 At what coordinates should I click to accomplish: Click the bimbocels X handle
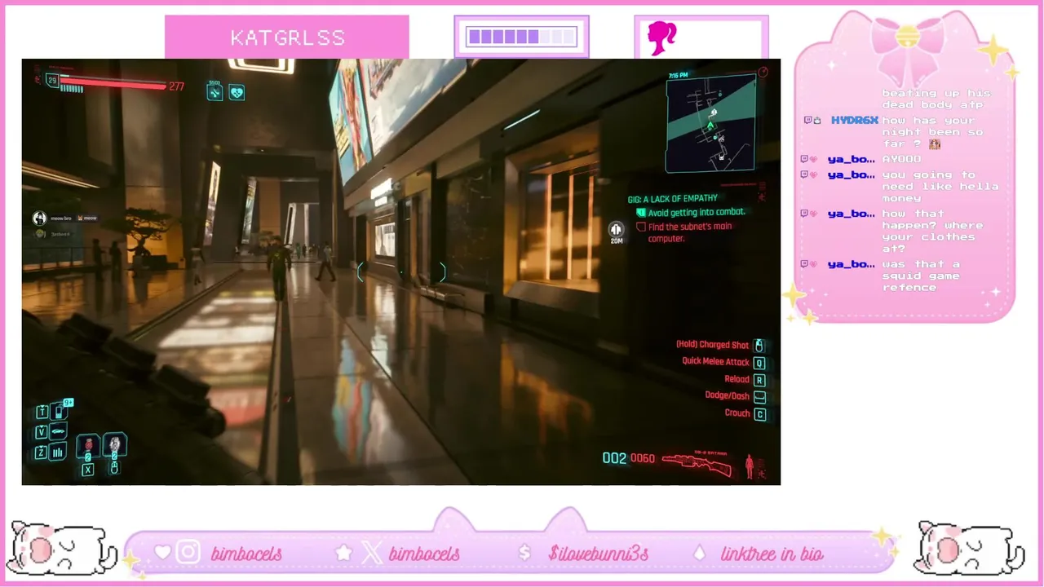(x=424, y=554)
